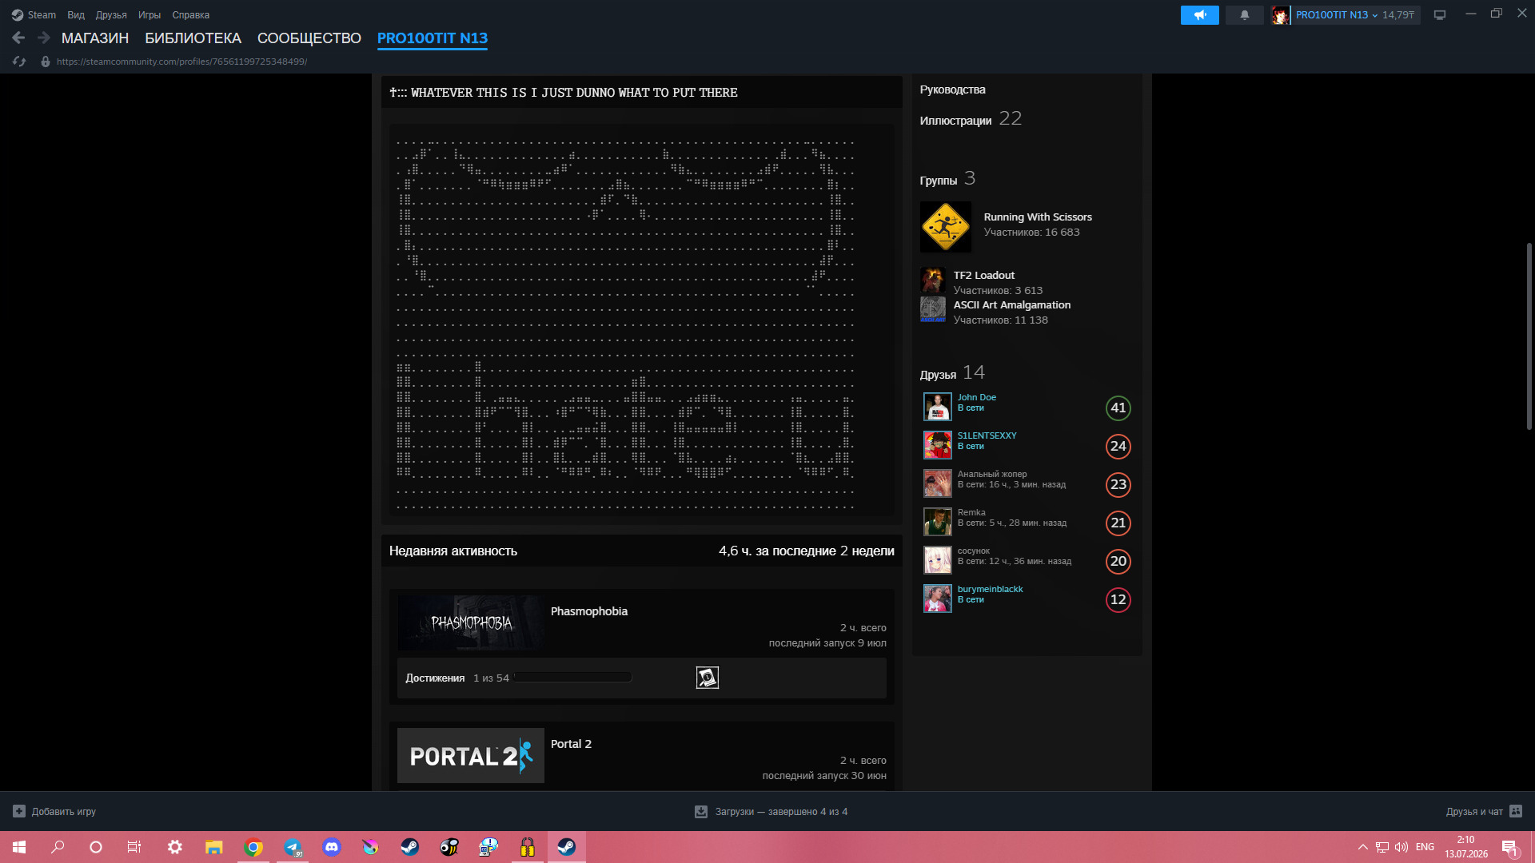The height and width of the screenshot is (863, 1535).
Task: Open the Группы 3 link
Action: click(x=947, y=179)
